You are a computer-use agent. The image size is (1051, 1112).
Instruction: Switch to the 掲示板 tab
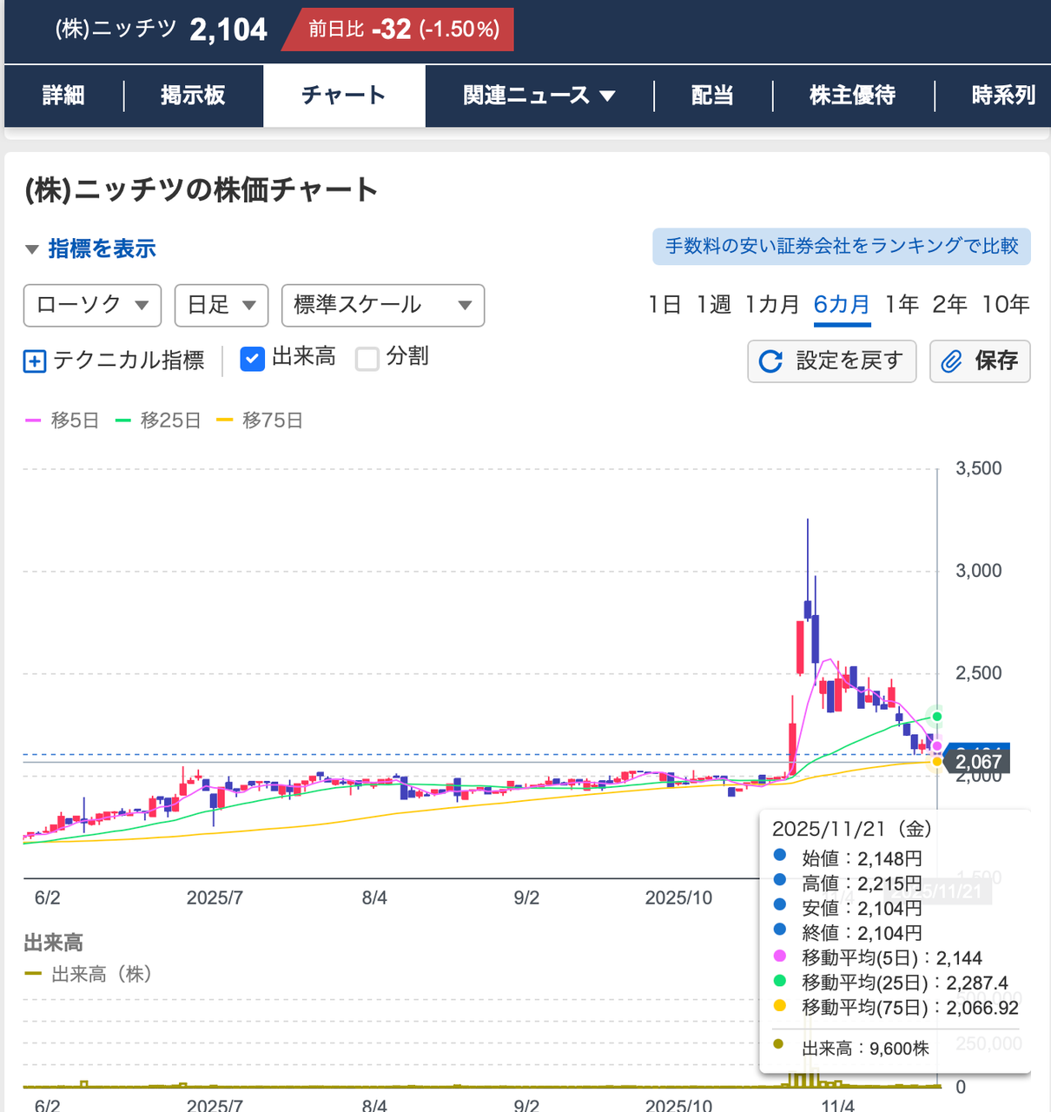click(x=193, y=96)
